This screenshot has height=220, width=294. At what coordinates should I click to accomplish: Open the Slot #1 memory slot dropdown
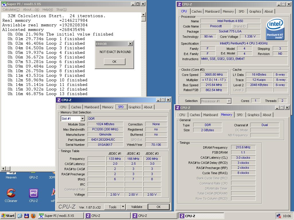coord(82,119)
